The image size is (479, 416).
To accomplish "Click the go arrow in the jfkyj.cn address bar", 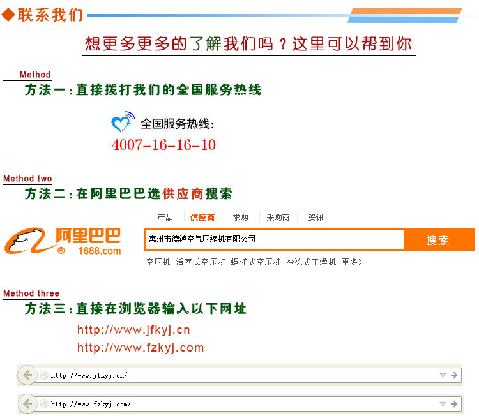I will click(454, 375).
